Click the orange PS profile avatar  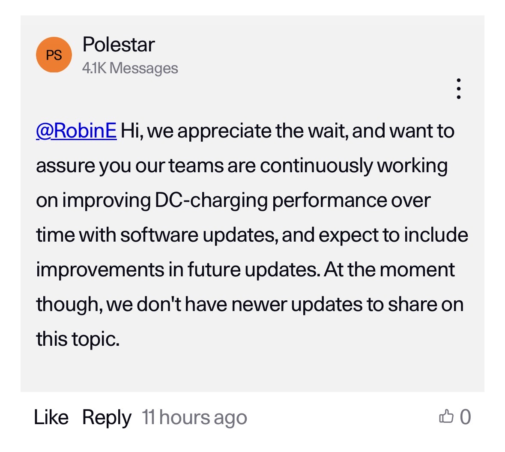pyautogui.click(x=54, y=55)
